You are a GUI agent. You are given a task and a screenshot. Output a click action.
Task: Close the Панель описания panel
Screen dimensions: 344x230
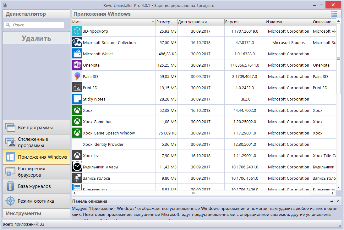(x=338, y=201)
